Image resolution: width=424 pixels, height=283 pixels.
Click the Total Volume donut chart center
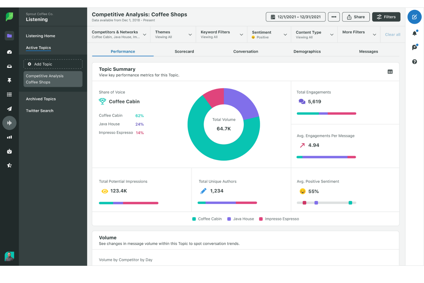[x=224, y=124]
